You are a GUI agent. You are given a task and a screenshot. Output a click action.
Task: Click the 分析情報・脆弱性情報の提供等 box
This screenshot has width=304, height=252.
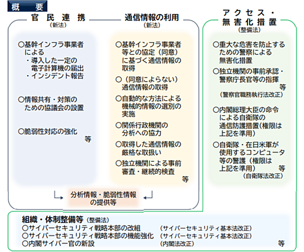(x=103, y=198)
